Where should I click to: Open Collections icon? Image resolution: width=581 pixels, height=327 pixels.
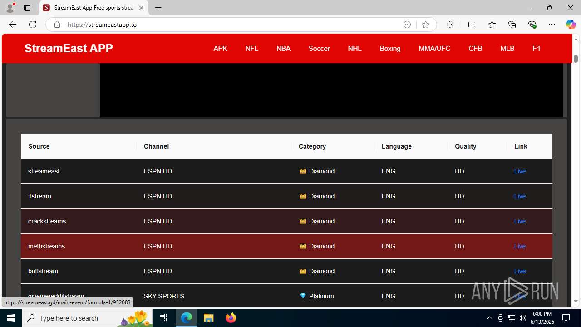coord(512,25)
